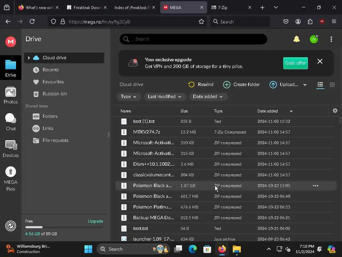Open options for Pokemon Black 1.87 GB row
Viewport: 342px width, 257px height.
[315, 186]
